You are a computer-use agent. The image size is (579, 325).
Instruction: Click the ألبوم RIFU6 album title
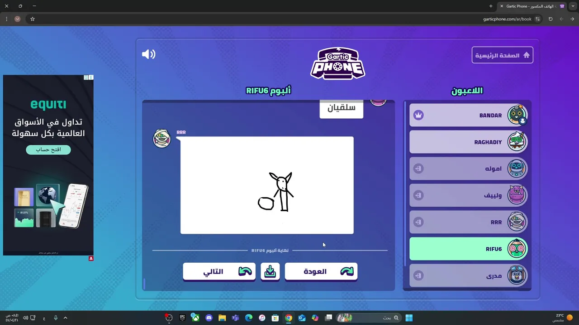click(x=268, y=91)
